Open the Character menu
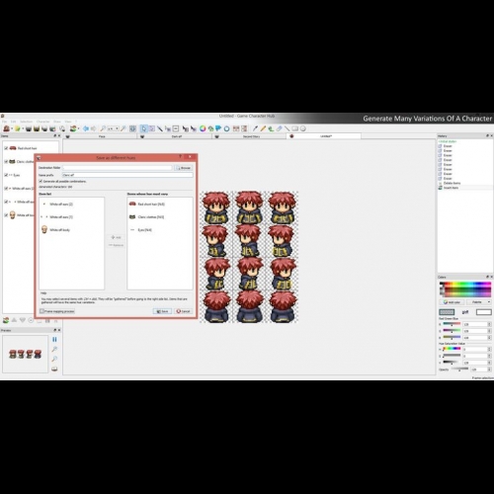 tap(42, 122)
